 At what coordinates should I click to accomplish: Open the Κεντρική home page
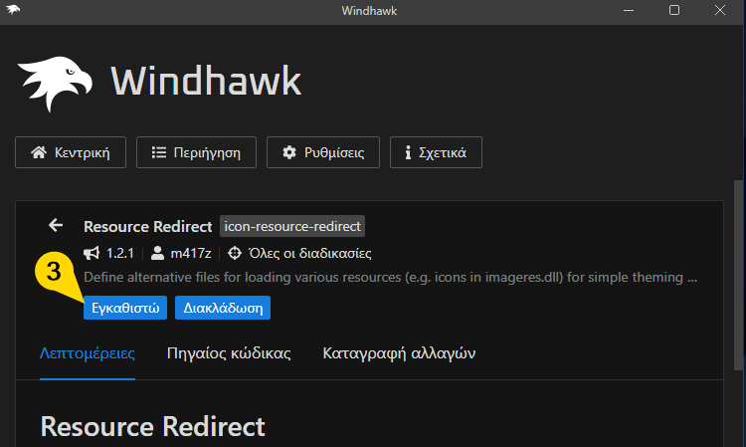(x=71, y=152)
